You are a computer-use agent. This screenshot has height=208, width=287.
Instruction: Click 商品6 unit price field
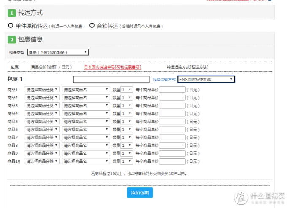[x=172, y=130]
